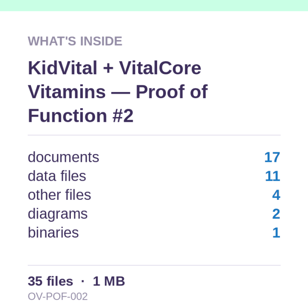Click the data files count 11
The height and width of the screenshot is (308, 308).
click(272, 176)
